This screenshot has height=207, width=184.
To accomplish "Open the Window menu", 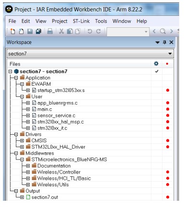I will [x=122, y=21].
